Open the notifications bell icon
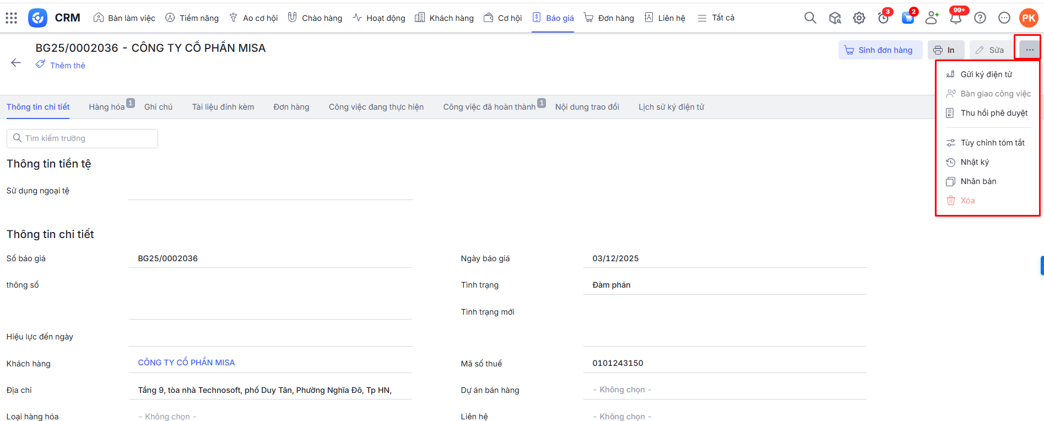 [x=956, y=18]
